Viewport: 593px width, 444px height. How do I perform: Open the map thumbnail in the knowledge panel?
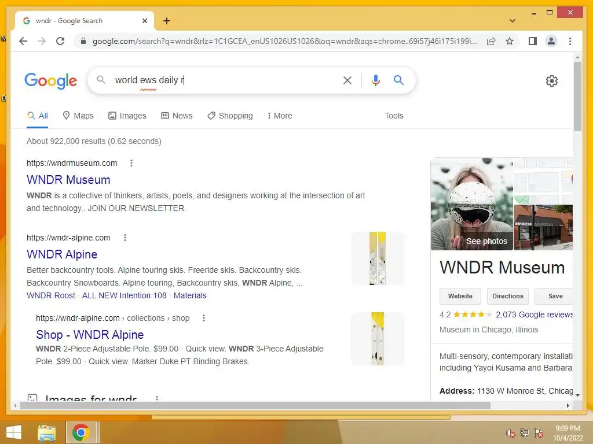pyautogui.click(x=543, y=180)
